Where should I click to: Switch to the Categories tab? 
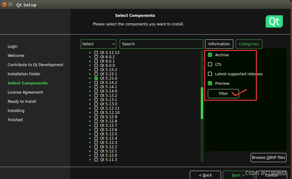(x=249, y=44)
